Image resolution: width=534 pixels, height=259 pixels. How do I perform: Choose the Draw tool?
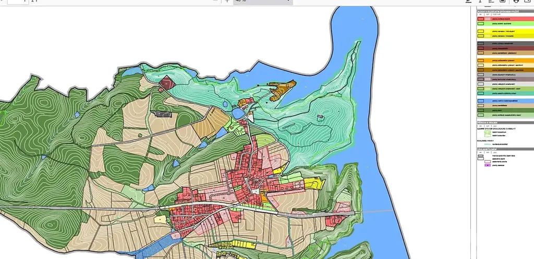pyautogui.click(x=492, y=2)
